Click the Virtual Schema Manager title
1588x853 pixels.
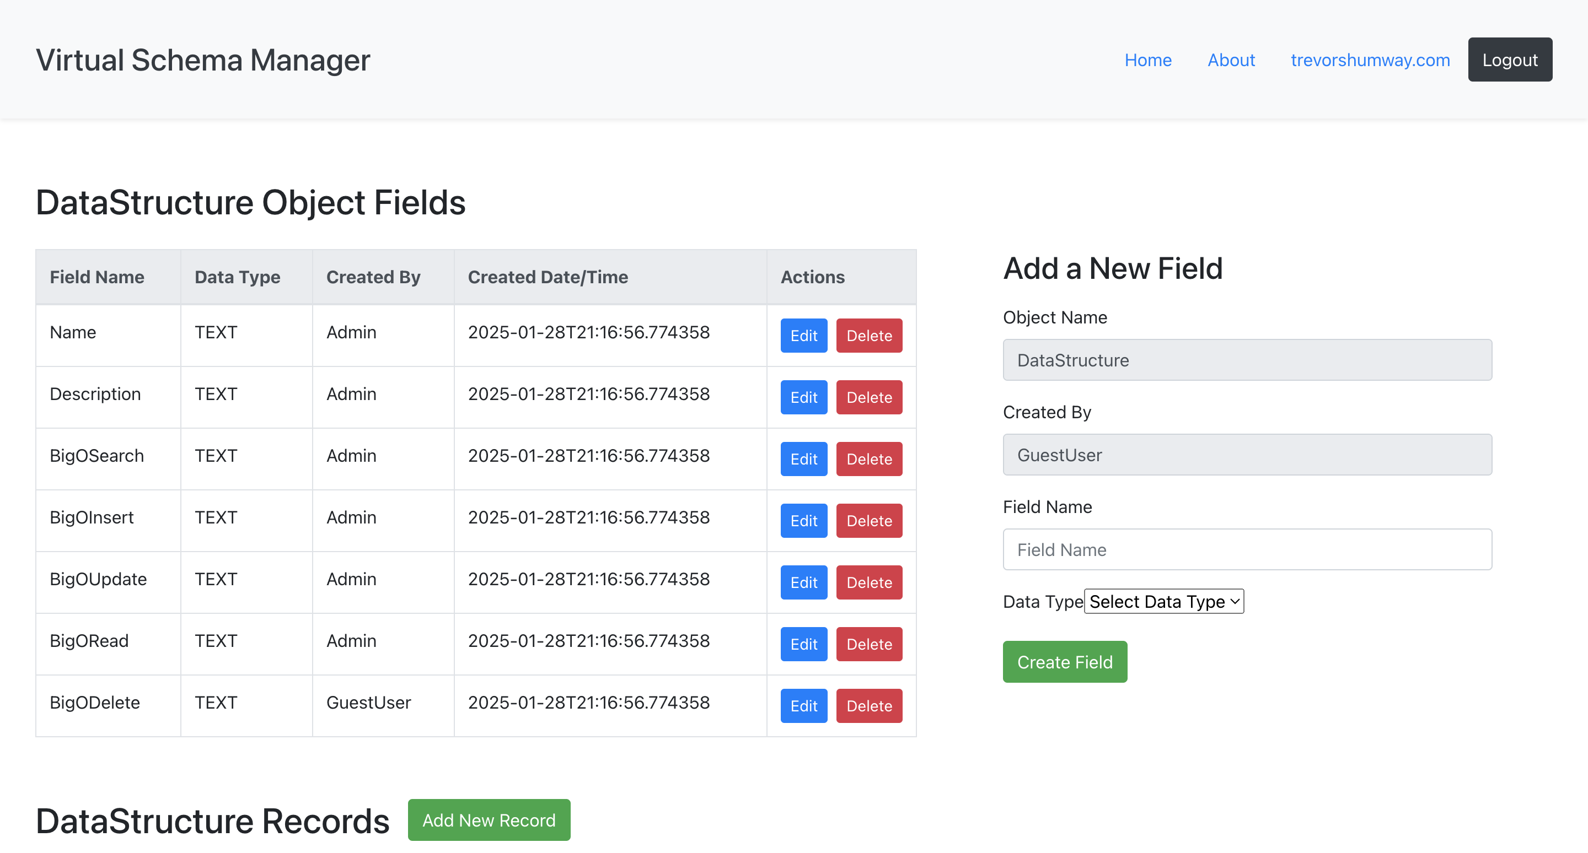pyautogui.click(x=203, y=60)
